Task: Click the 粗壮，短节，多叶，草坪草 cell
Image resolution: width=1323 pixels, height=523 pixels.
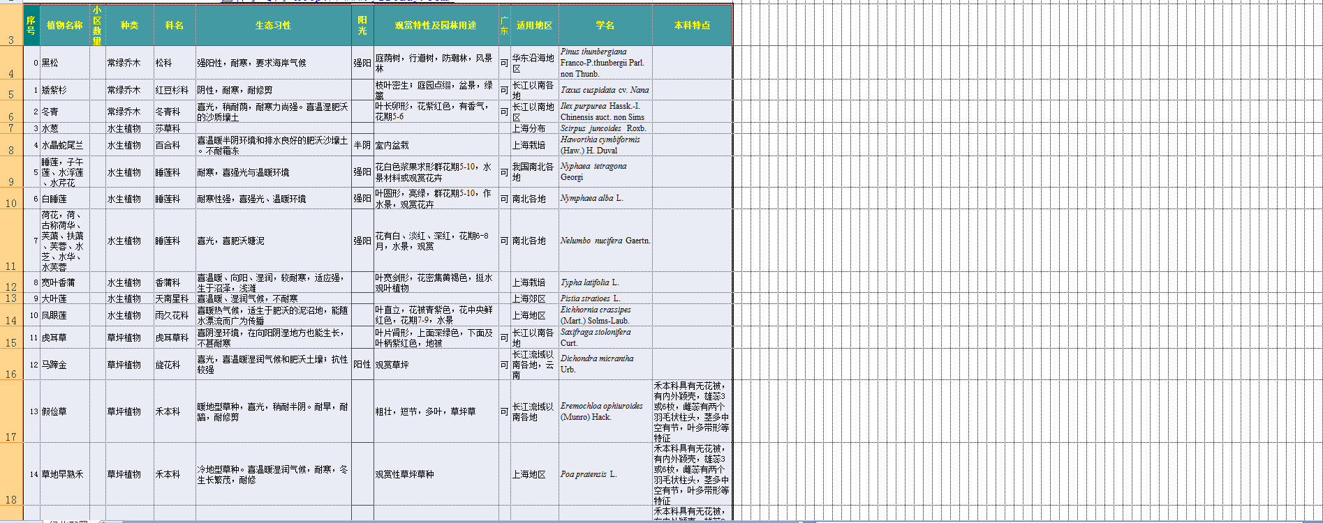Action: point(436,411)
